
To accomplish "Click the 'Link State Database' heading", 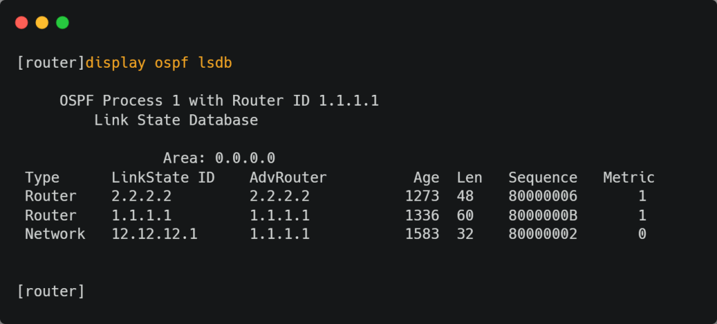I will click(176, 120).
